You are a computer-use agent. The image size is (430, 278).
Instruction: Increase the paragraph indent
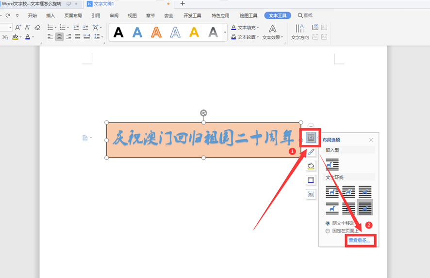click(x=85, y=27)
